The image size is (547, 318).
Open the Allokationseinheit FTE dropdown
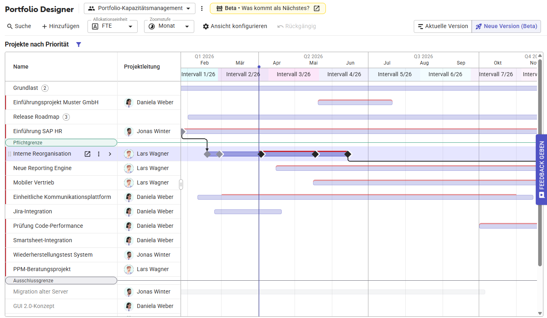click(112, 26)
